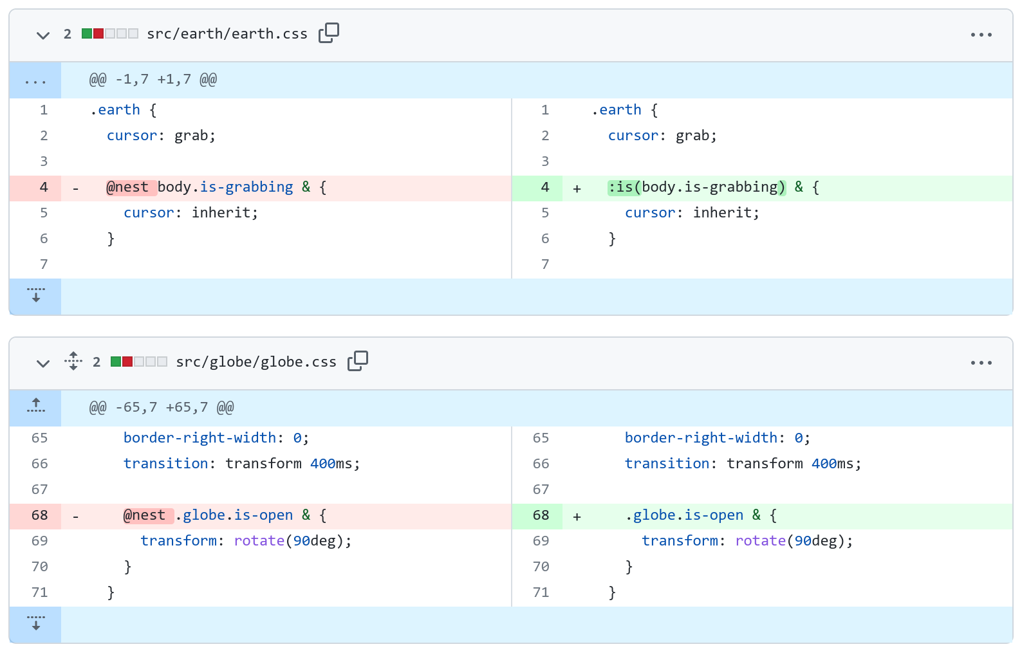1022x651 pixels.
Task: Select added line 4 number in earth.css
Action: pyautogui.click(x=537, y=188)
